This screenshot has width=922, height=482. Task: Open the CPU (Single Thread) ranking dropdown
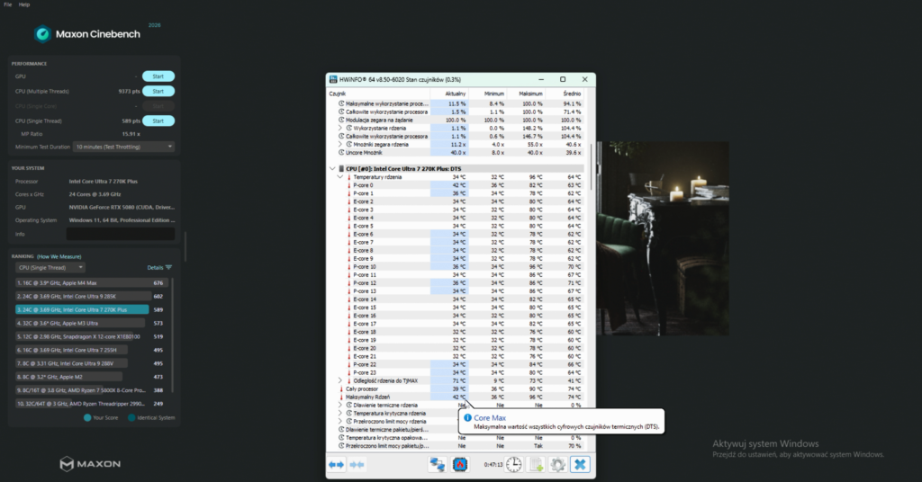coord(50,267)
